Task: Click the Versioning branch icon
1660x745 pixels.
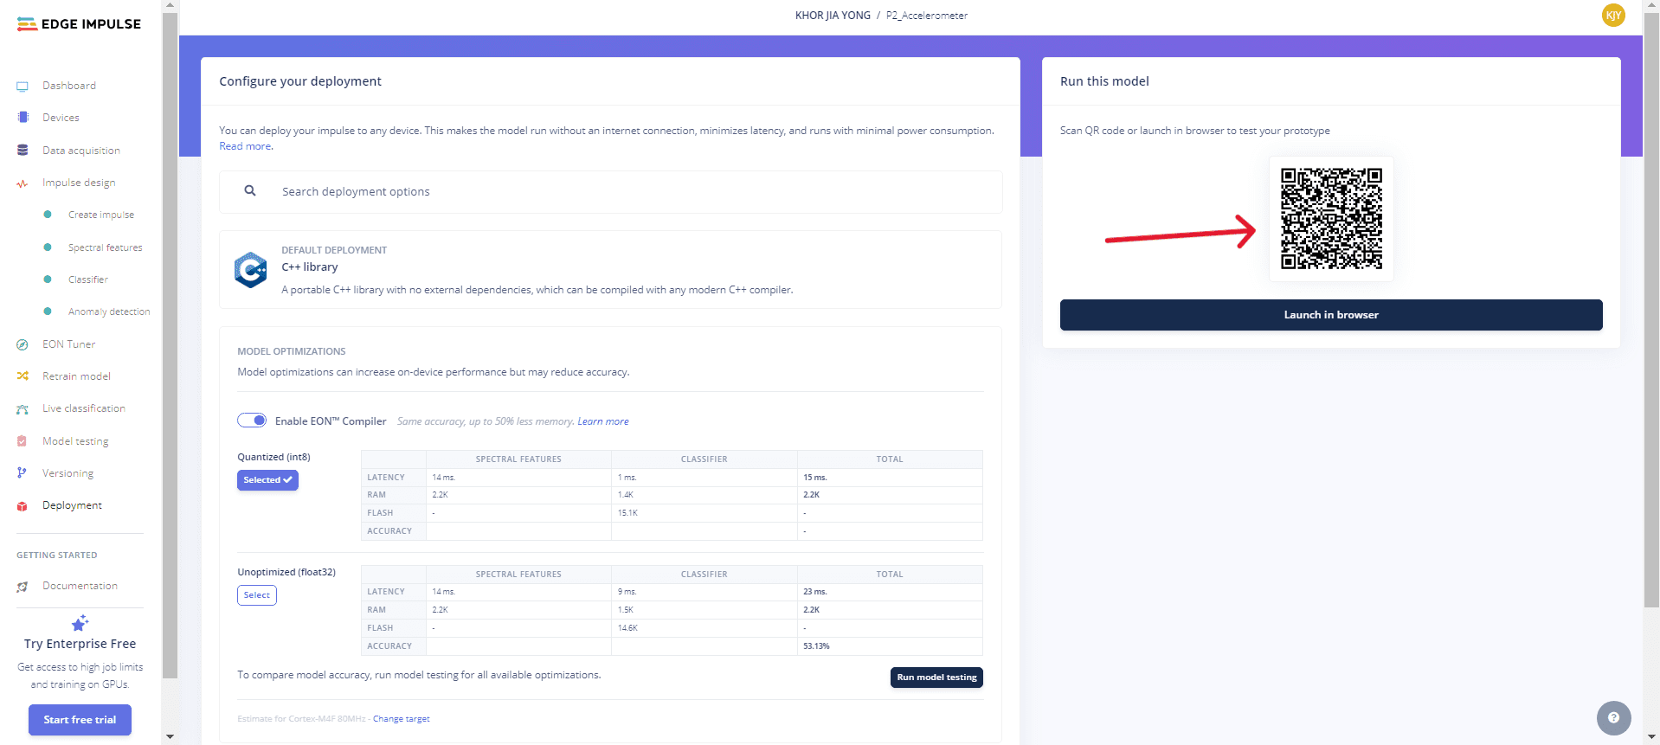Action: [x=23, y=473]
